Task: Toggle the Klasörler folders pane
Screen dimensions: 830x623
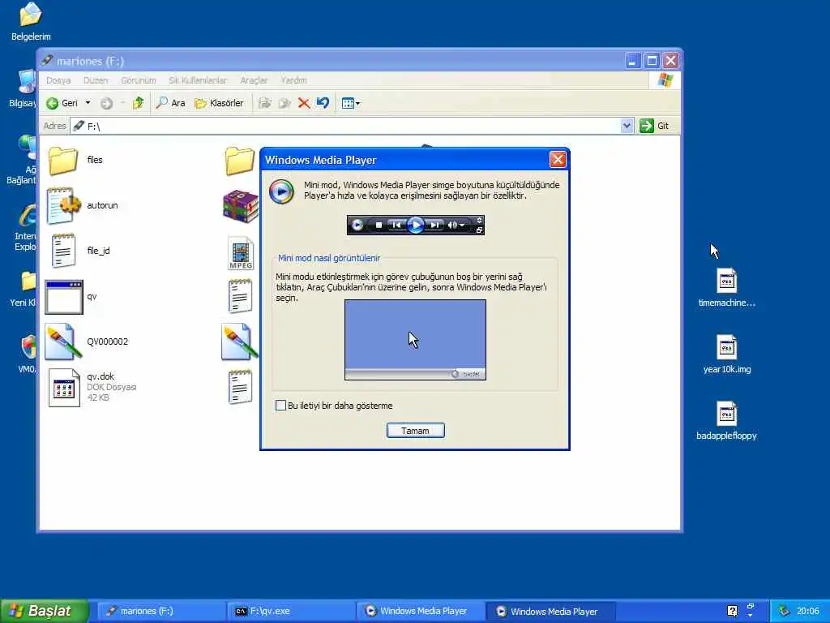Action: pyautogui.click(x=219, y=103)
